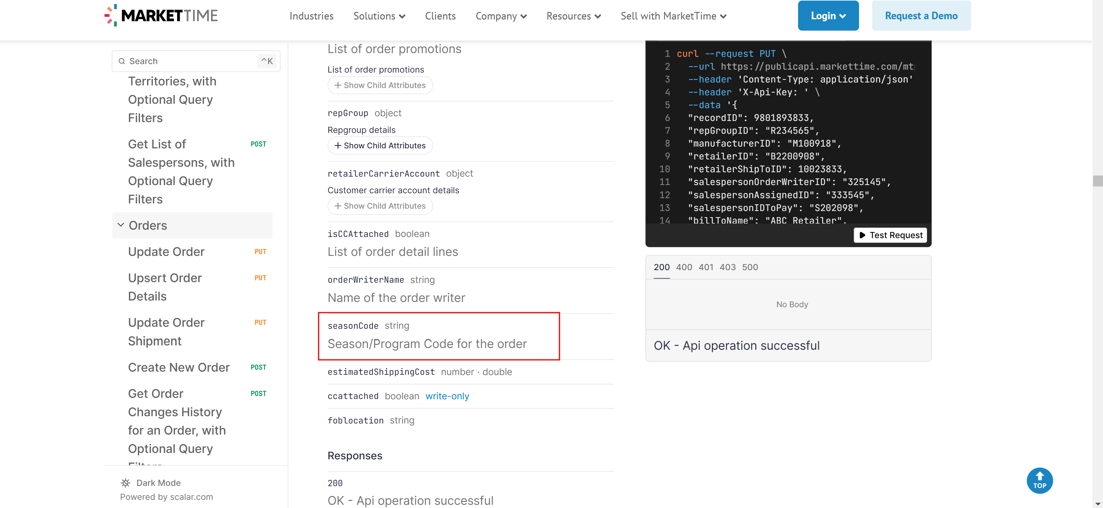1103x508 pixels.
Task: Click the write-only label on ccattached
Action: pyautogui.click(x=447, y=396)
